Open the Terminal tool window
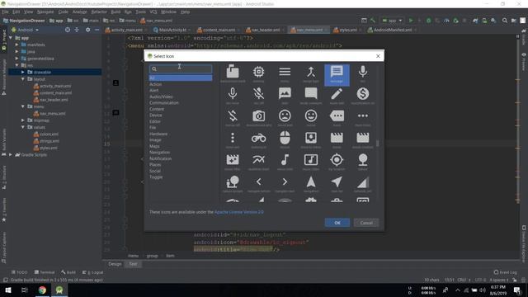The height and width of the screenshot is (297, 528). (x=45, y=272)
